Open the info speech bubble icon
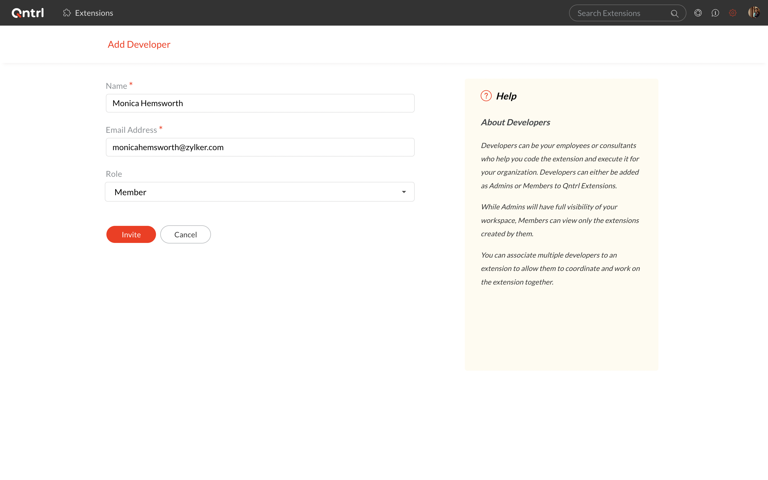Image resolution: width=768 pixels, height=480 pixels. point(715,13)
